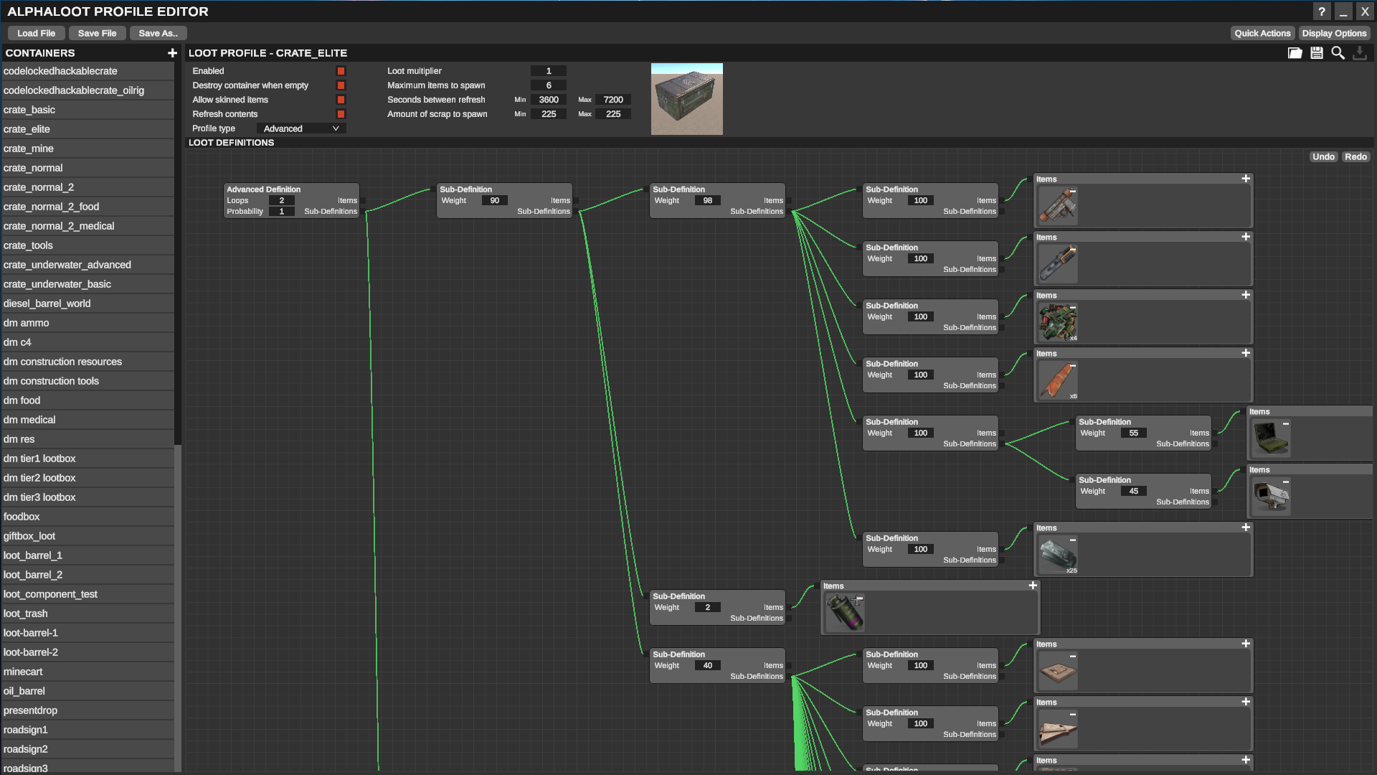Toggle the Enabled red indicator checkbox
1377x775 pixels.
coord(341,71)
